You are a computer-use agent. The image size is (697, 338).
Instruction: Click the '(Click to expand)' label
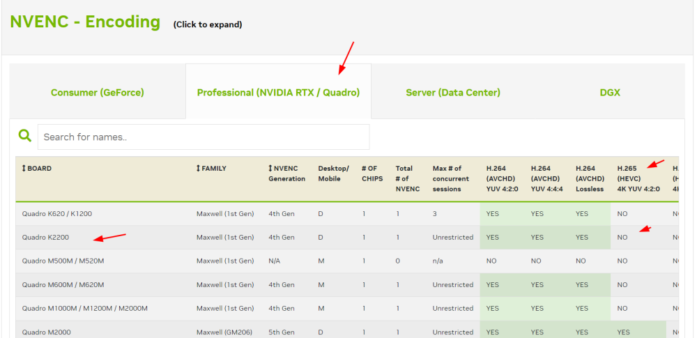coord(208,25)
